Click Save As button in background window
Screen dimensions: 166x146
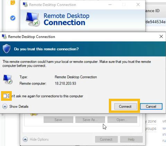[90, 120]
